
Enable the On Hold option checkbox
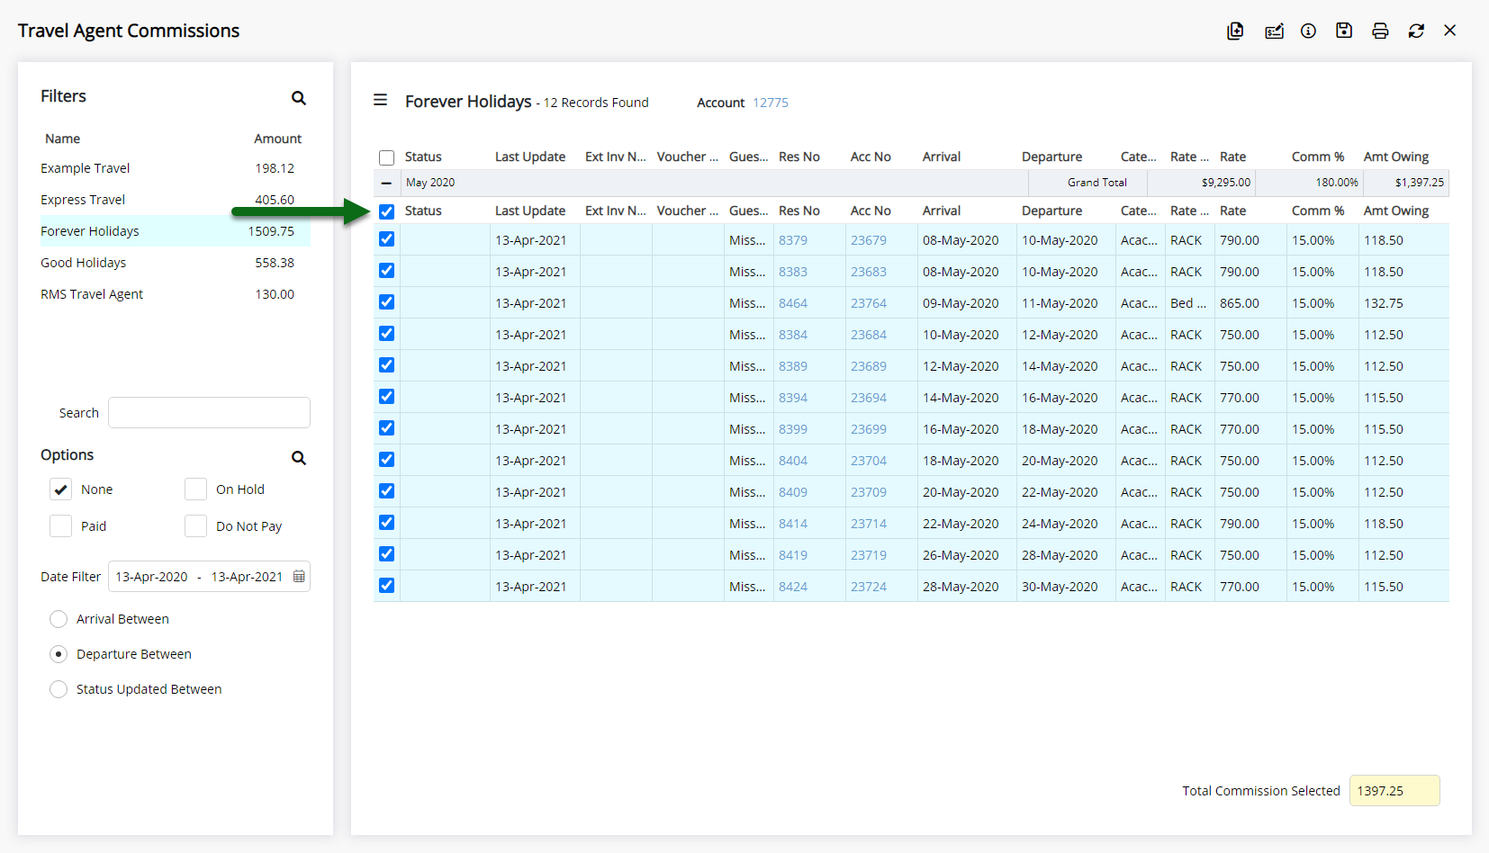click(195, 489)
